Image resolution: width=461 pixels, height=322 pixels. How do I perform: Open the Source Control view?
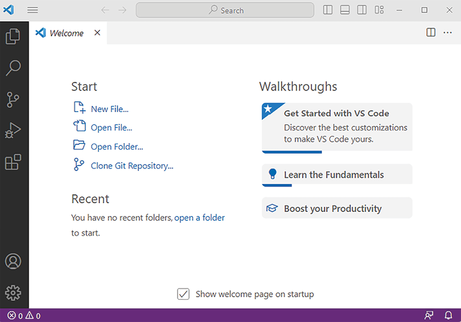click(x=13, y=100)
